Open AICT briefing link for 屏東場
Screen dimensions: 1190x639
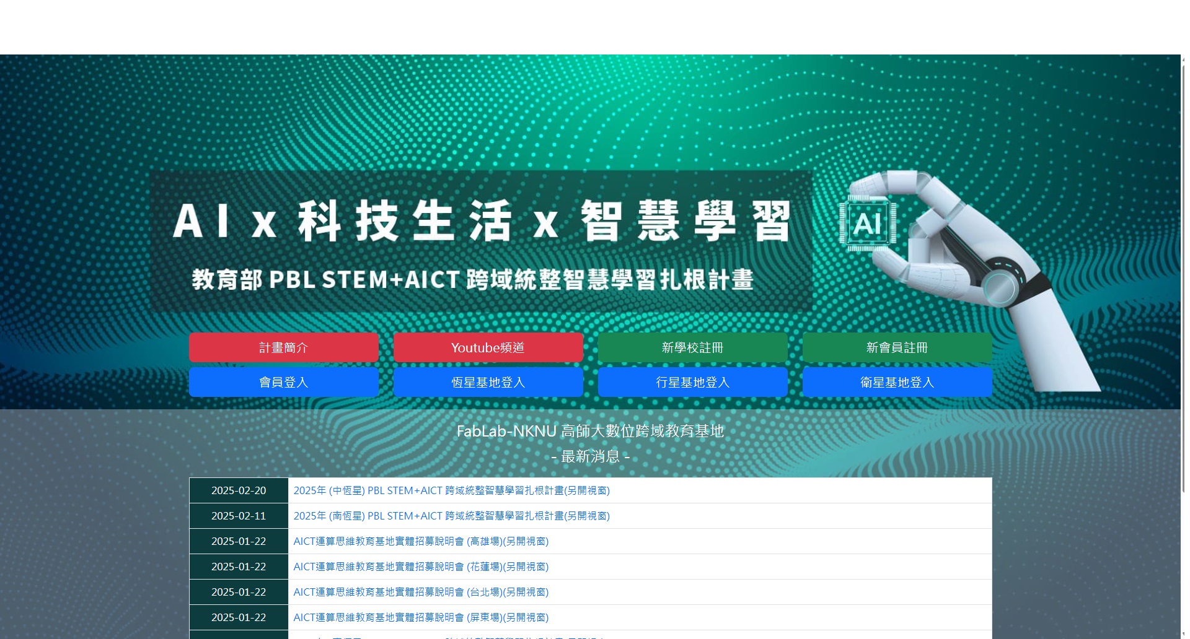click(421, 617)
